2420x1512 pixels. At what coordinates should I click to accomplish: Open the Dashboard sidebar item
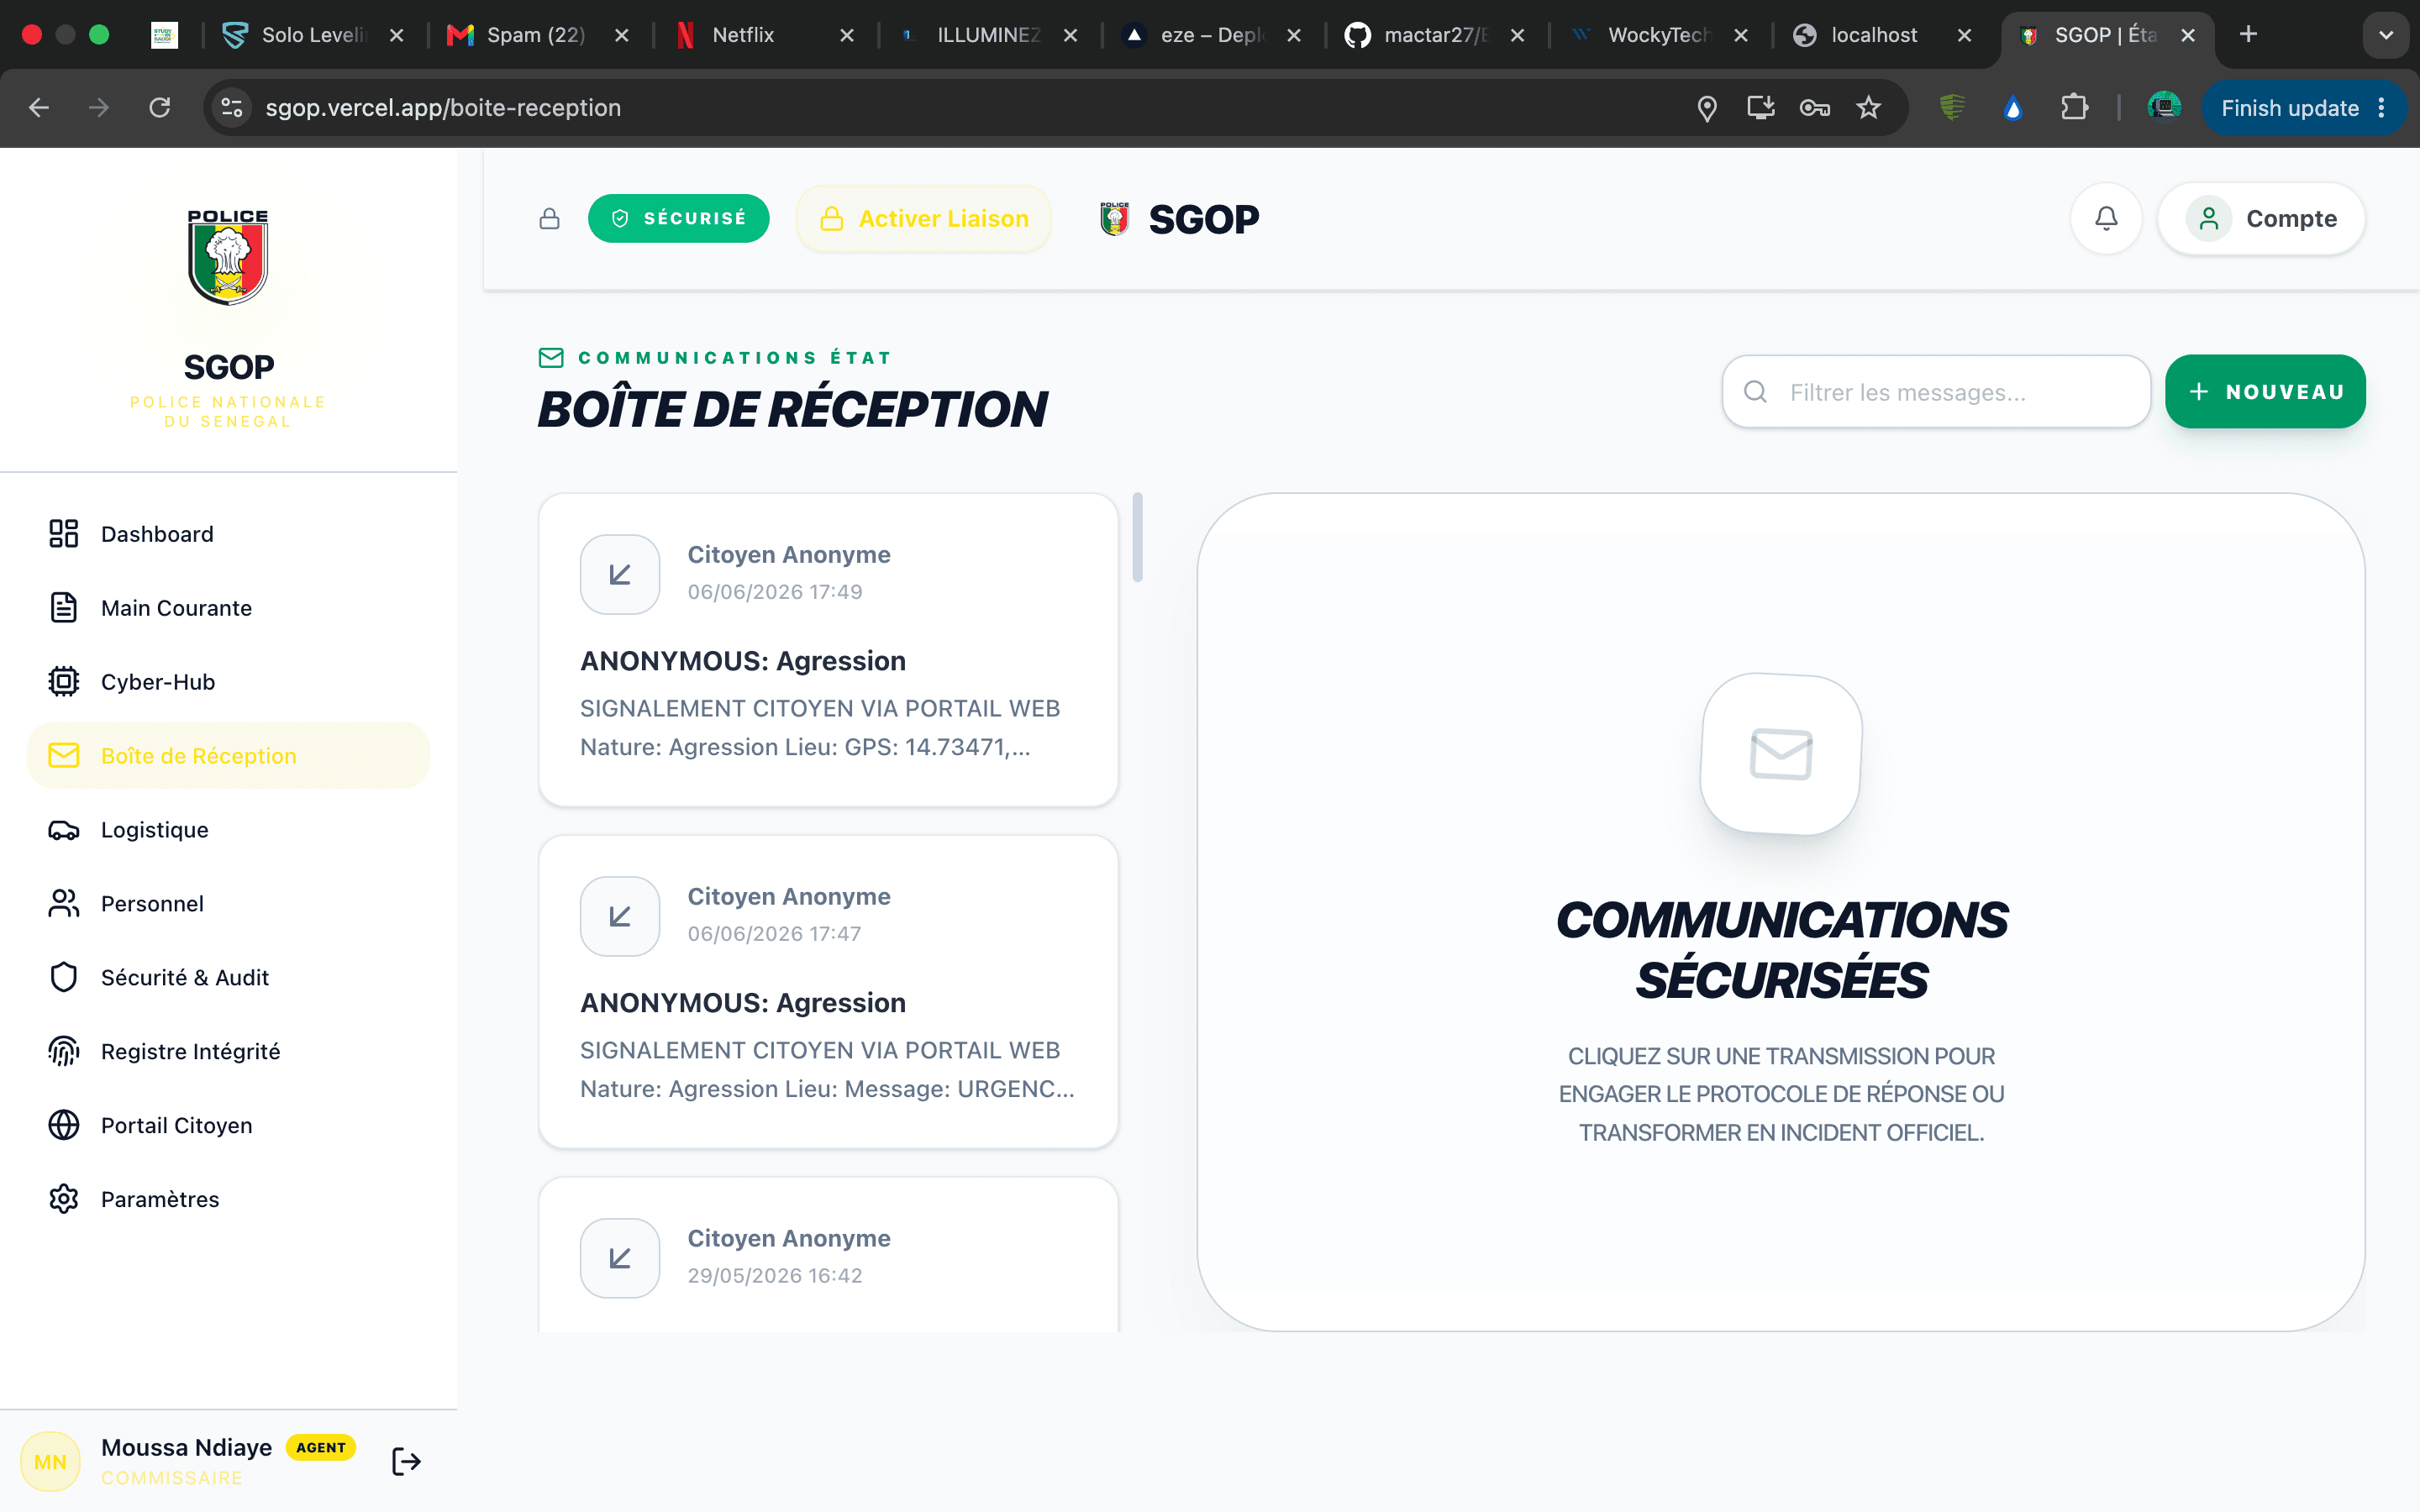(228, 534)
